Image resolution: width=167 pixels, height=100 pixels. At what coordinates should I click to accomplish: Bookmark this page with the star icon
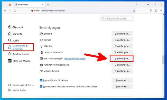134,11
